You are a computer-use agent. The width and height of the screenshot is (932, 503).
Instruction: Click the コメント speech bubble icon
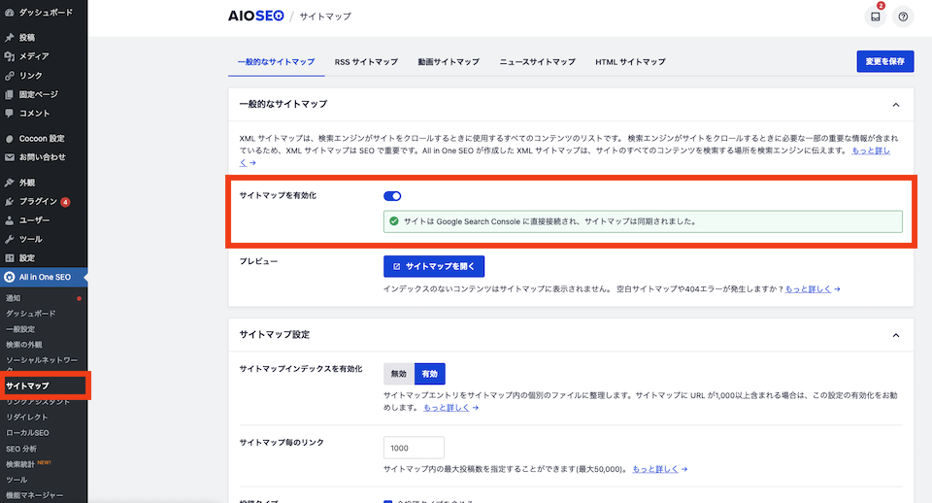[x=10, y=113]
